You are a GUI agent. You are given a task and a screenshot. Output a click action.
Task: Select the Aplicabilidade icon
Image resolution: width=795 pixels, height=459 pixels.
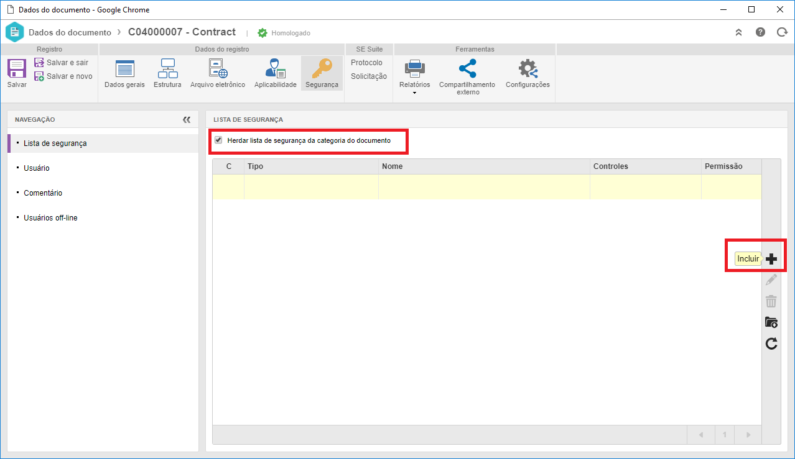[275, 68]
